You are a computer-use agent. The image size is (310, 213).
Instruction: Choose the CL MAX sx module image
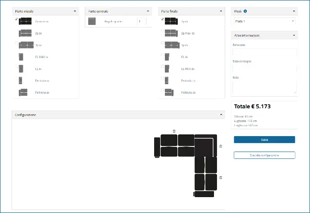(22, 57)
